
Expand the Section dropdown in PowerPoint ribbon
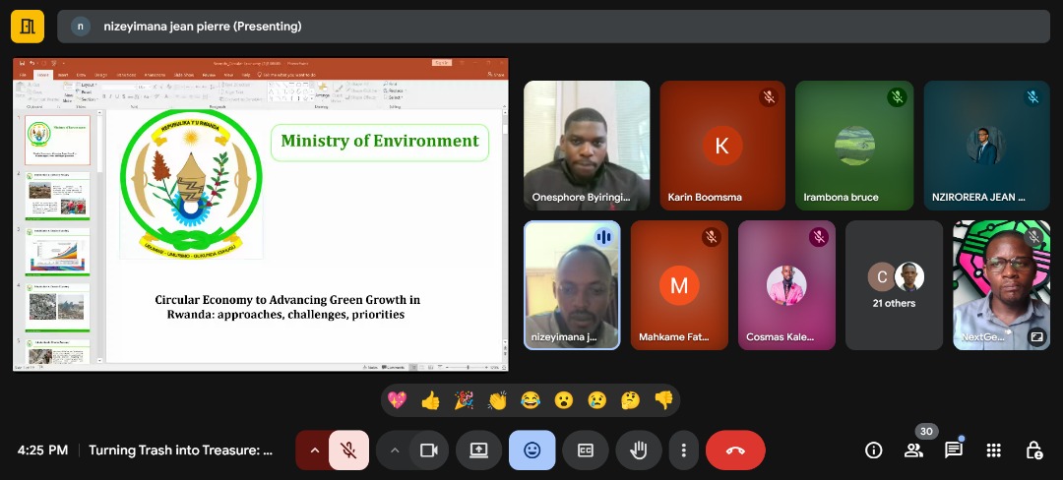tap(90, 98)
